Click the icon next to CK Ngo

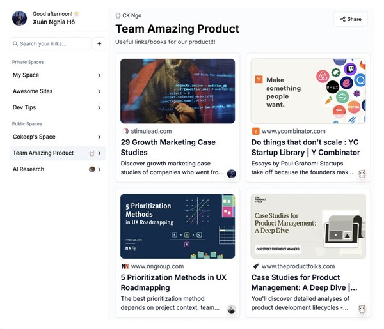[118, 15]
